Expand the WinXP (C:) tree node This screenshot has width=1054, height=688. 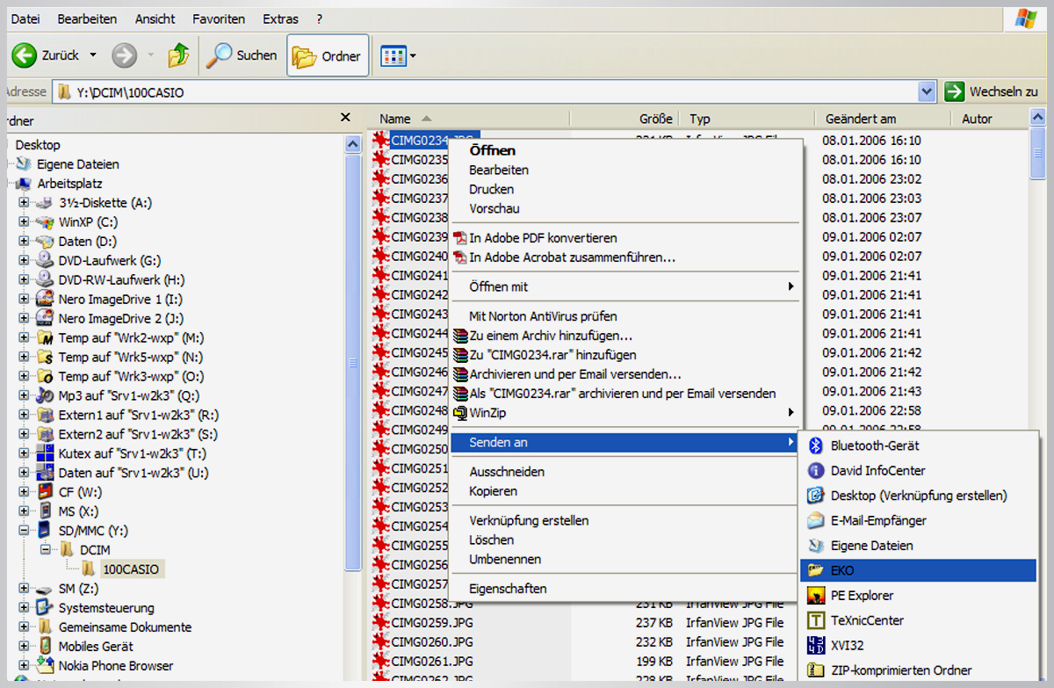[24, 222]
